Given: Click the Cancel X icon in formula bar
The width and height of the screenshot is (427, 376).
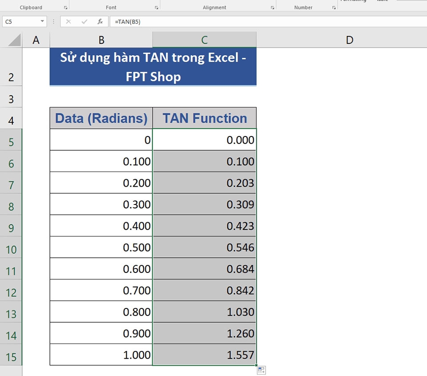Looking at the screenshot, I should pyautogui.click(x=69, y=21).
